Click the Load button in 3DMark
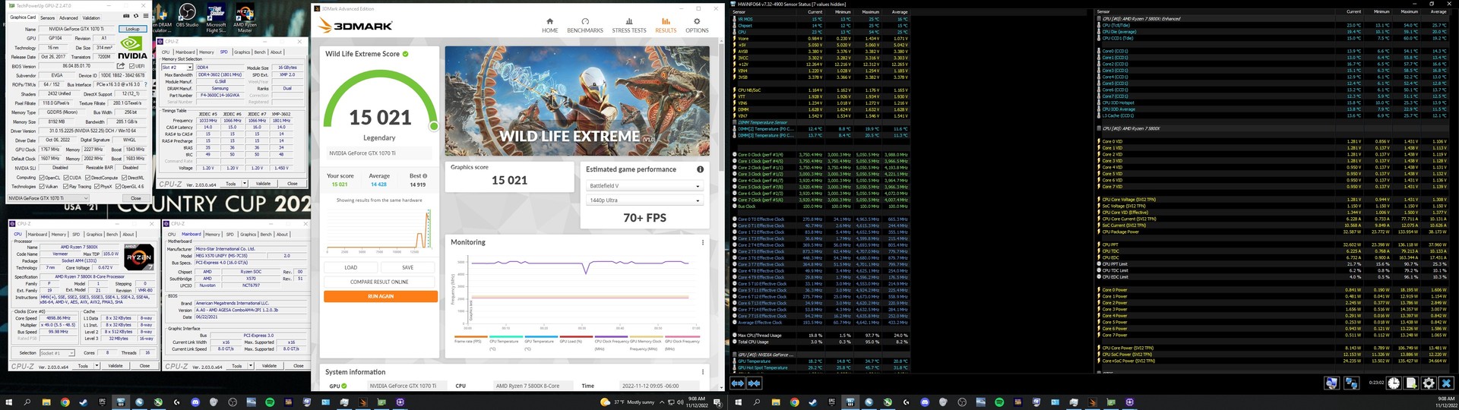This screenshot has height=410, width=1459. (x=351, y=267)
